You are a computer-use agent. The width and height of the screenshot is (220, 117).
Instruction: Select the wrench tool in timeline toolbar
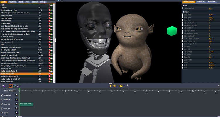coord(3,86)
